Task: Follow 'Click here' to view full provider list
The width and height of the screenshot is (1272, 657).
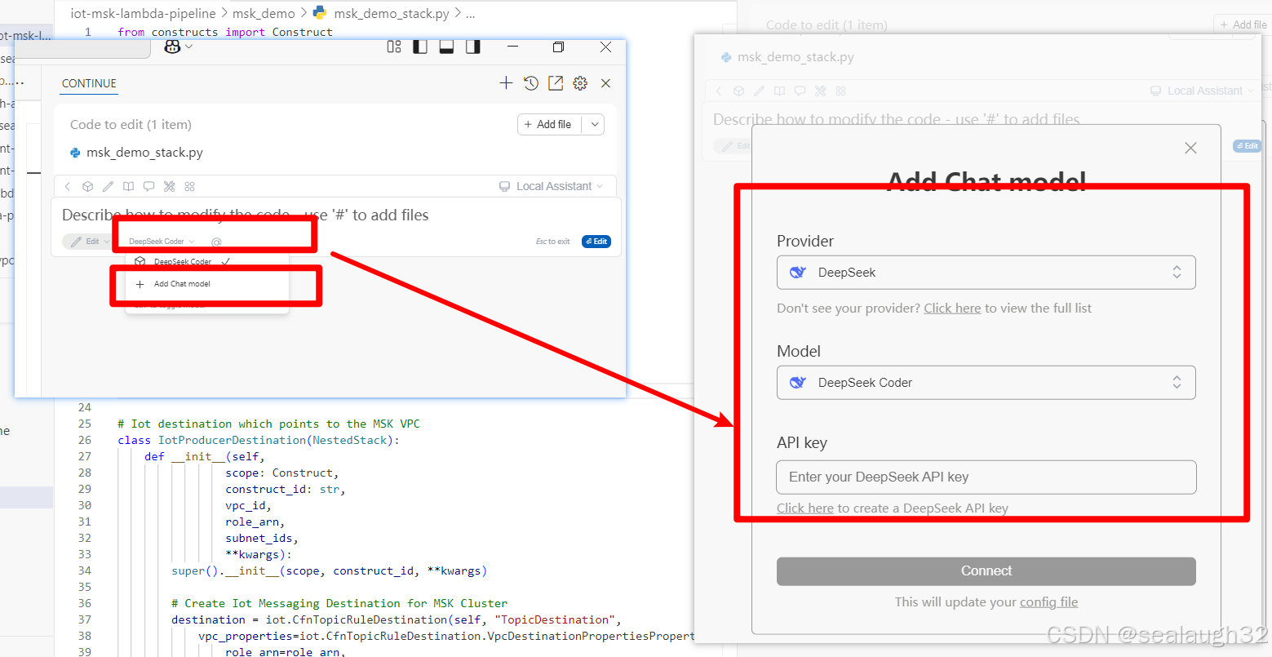Action: pos(952,309)
